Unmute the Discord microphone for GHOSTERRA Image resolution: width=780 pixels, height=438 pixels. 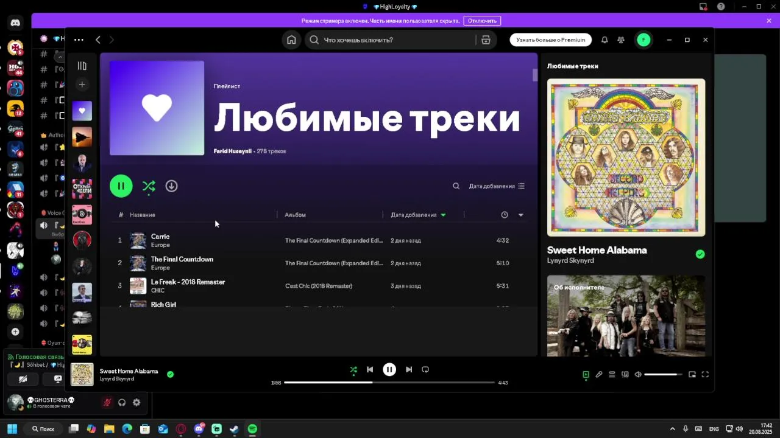107,402
